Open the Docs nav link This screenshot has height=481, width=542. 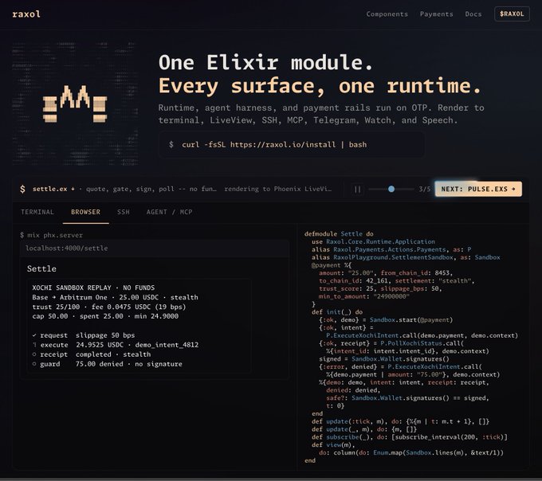473,14
